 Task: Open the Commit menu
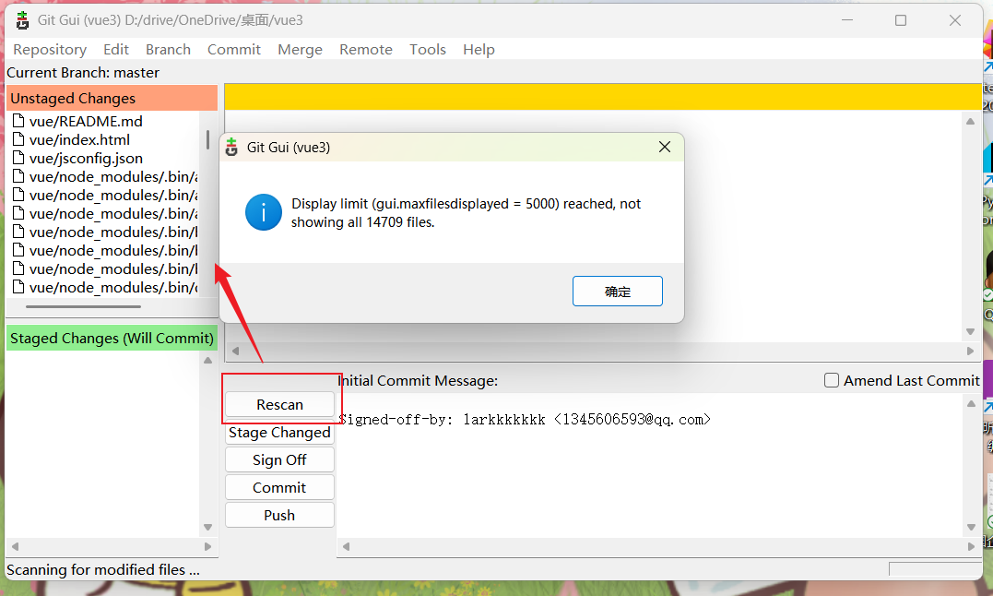[x=233, y=50]
